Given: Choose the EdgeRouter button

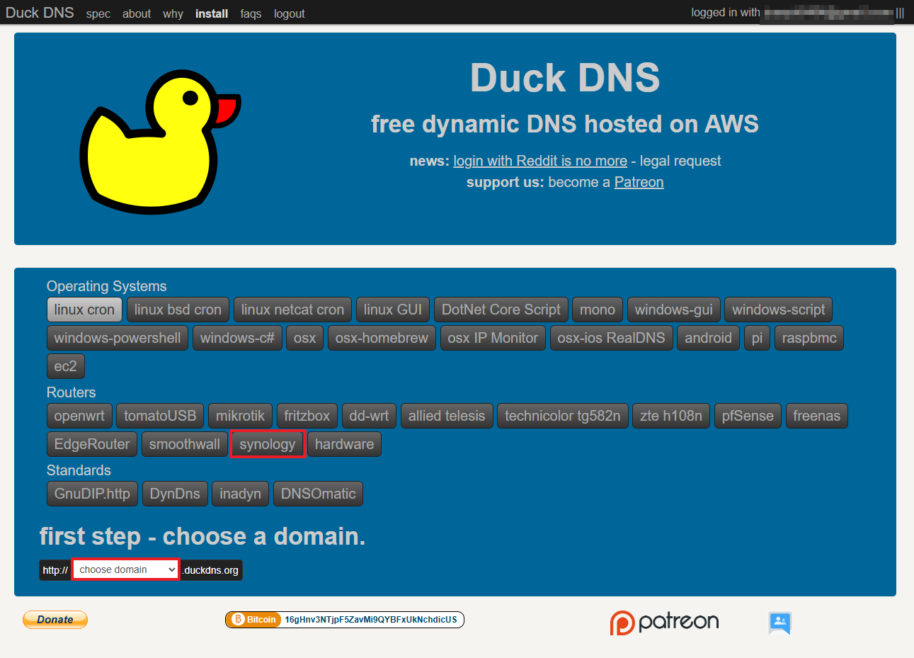Looking at the screenshot, I should [92, 444].
